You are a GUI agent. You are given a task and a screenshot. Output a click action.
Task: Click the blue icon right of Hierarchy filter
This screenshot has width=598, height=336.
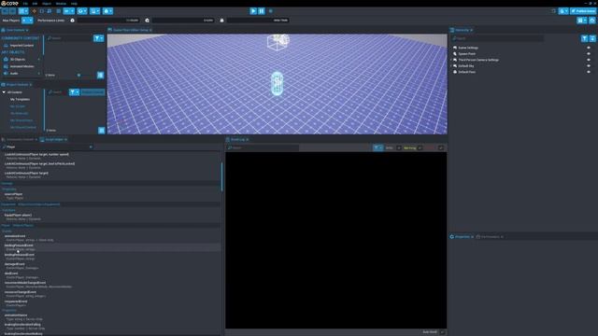pos(592,38)
